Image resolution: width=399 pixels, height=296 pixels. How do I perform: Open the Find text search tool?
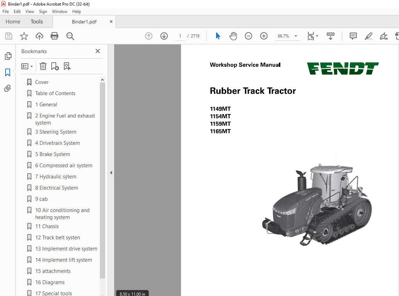[70, 36]
